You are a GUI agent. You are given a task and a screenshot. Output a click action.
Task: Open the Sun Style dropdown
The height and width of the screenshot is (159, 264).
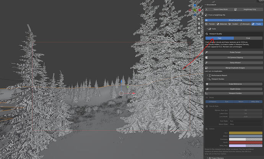pos(246,121)
